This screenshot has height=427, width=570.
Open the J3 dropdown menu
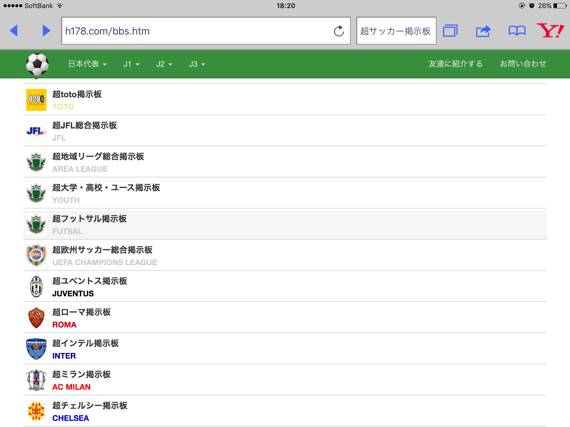[197, 64]
